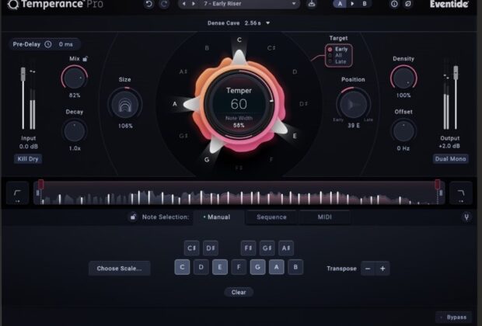
Task: Click the right red waveform range marker
Action: point(438,184)
